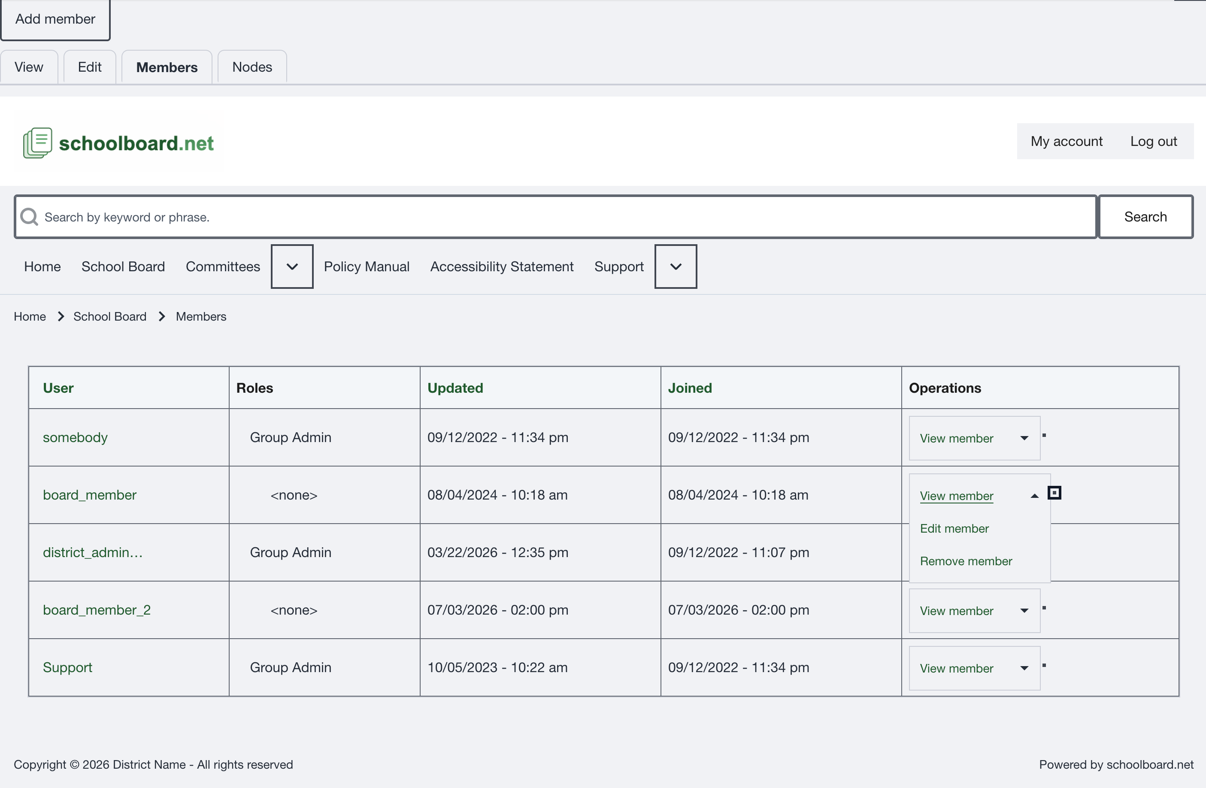
Task: Open Policy Manual navigation link
Action: pos(367,267)
